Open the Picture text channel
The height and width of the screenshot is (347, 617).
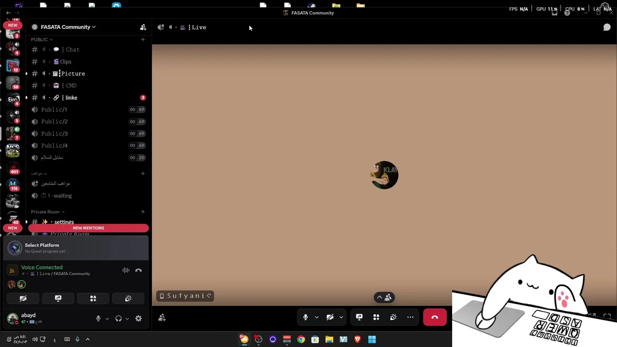point(88,74)
